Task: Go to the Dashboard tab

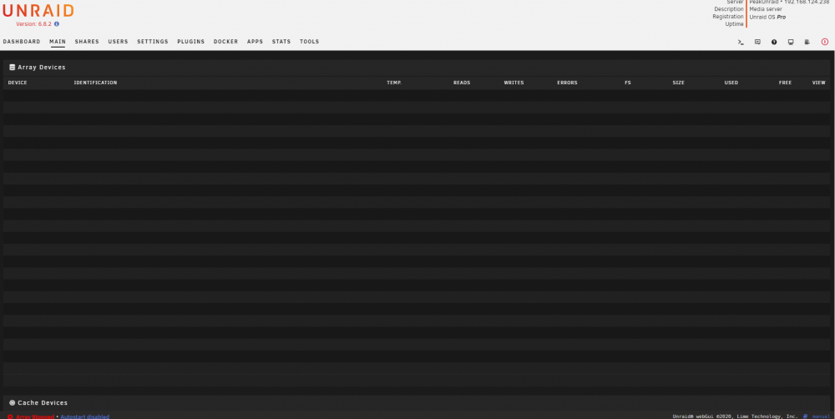Action: [22, 42]
